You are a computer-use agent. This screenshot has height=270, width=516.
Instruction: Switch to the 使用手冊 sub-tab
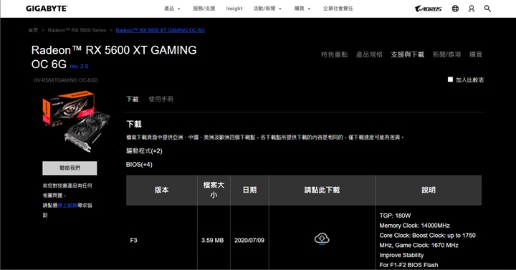click(161, 99)
